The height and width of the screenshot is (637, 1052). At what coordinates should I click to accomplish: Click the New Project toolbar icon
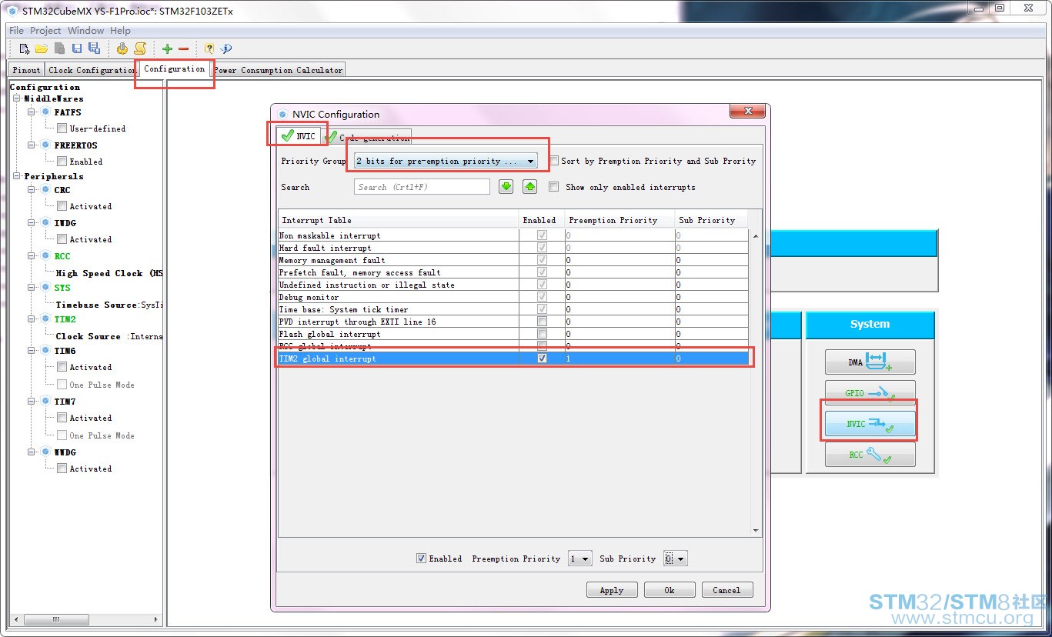coord(25,48)
